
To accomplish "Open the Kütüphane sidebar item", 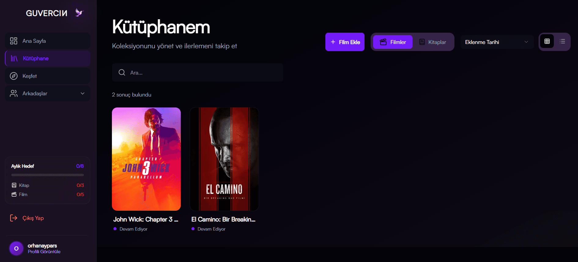I will coord(47,58).
